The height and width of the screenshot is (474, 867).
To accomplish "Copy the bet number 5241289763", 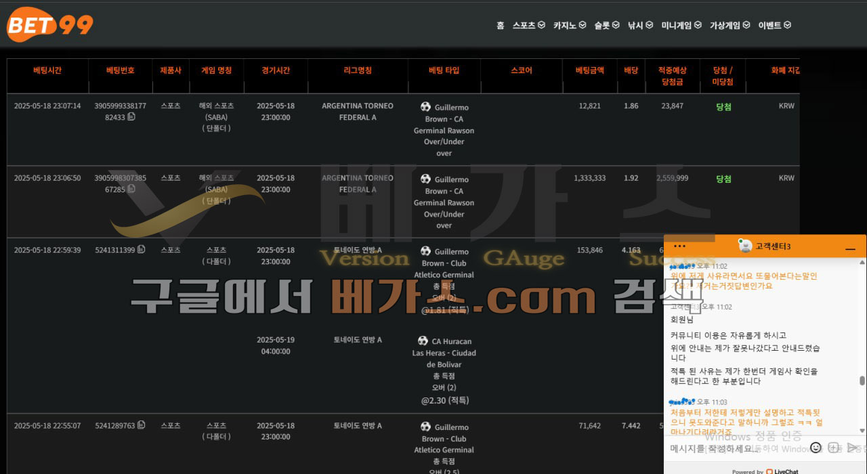I will point(141,425).
